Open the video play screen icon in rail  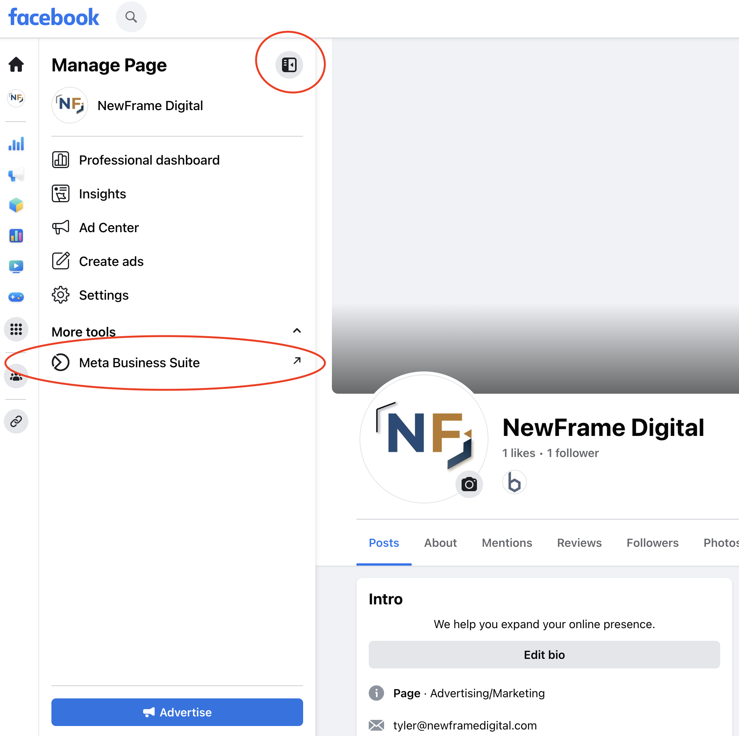(16, 266)
